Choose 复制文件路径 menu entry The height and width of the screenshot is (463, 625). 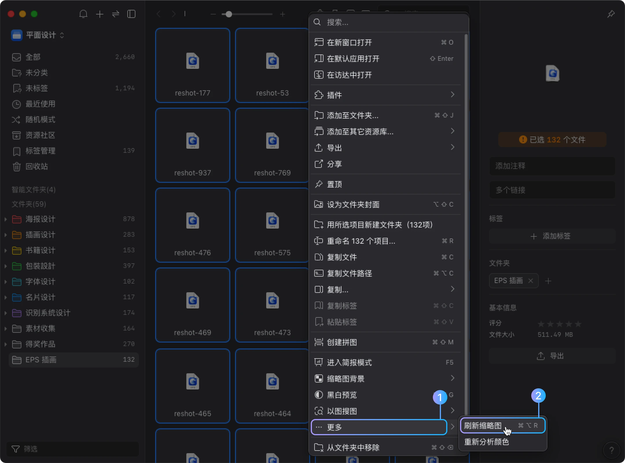point(386,273)
